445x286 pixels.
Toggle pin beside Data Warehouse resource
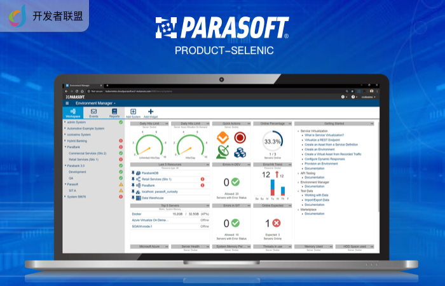coord(133,198)
